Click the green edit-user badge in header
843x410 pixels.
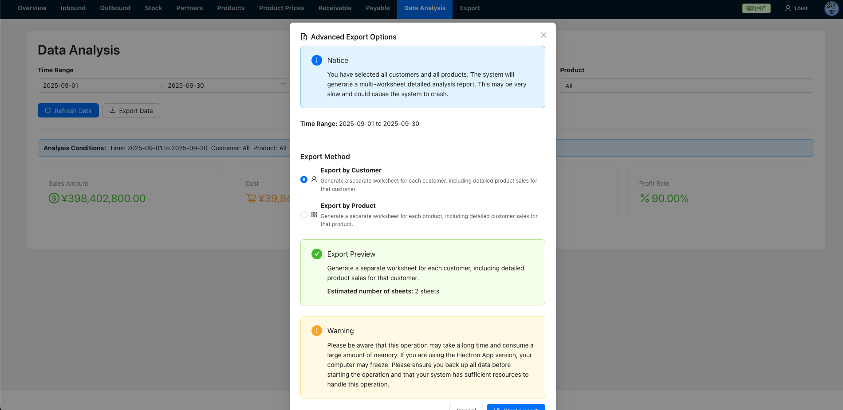(756, 8)
